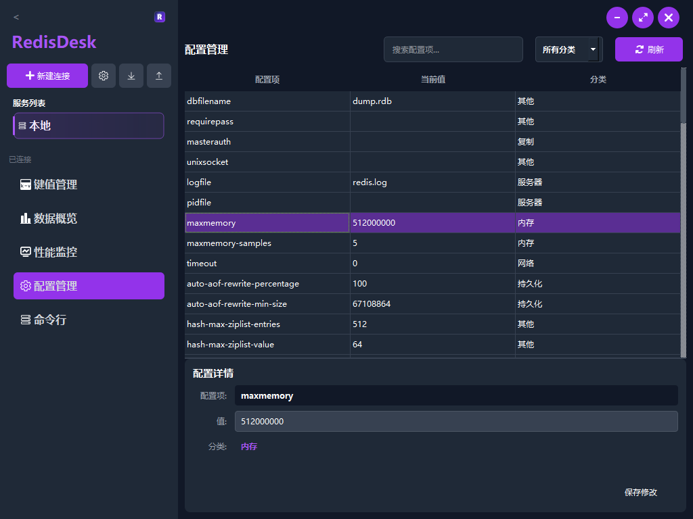Click the 值 input showing 512000000
This screenshot has height=519, width=693.
click(x=456, y=422)
